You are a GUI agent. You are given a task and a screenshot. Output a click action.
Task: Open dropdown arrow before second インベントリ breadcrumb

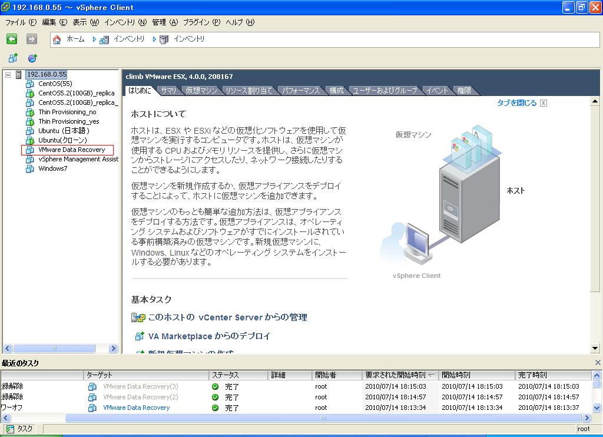pos(154,39)
